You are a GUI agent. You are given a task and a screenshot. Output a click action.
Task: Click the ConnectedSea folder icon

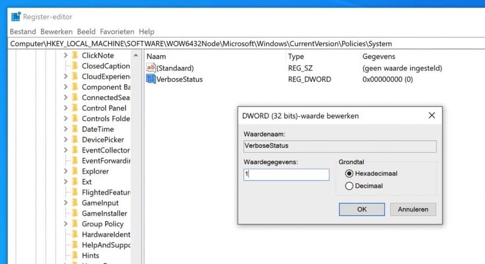[75, 97]
